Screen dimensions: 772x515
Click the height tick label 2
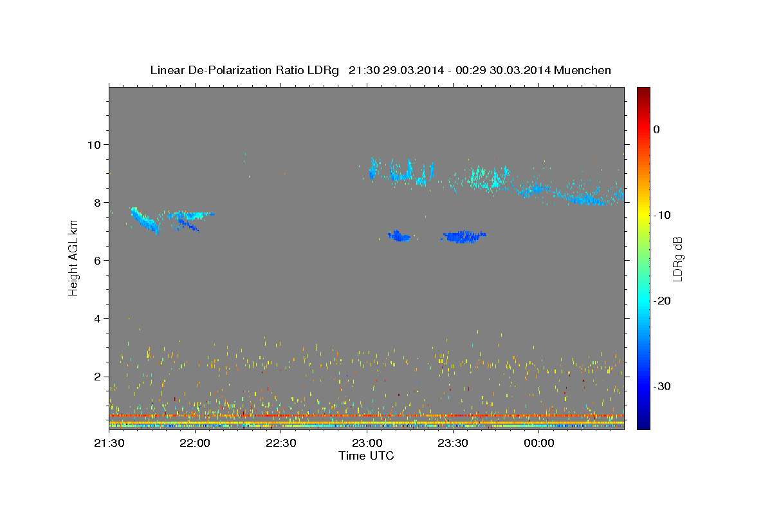[98, 377]
